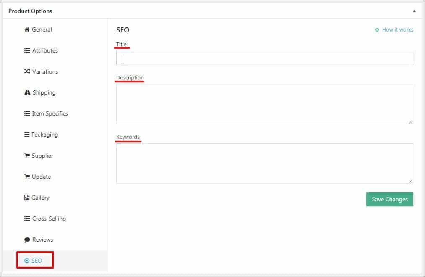Click the list icon beside Attributes
This screenshot has width=425, height=277.
(27, 50)
